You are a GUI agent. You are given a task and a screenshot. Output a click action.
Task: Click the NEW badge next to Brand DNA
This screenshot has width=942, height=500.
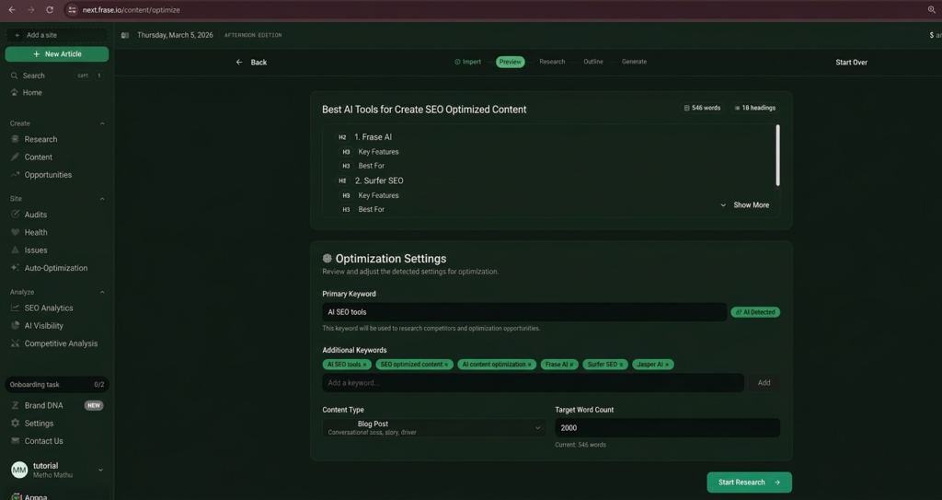pyautogui.click(x=94, y=405)
